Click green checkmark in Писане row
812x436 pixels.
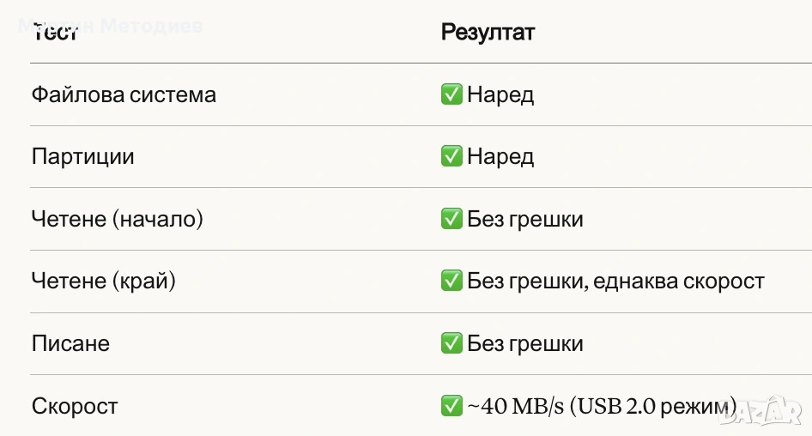[451, 343]
